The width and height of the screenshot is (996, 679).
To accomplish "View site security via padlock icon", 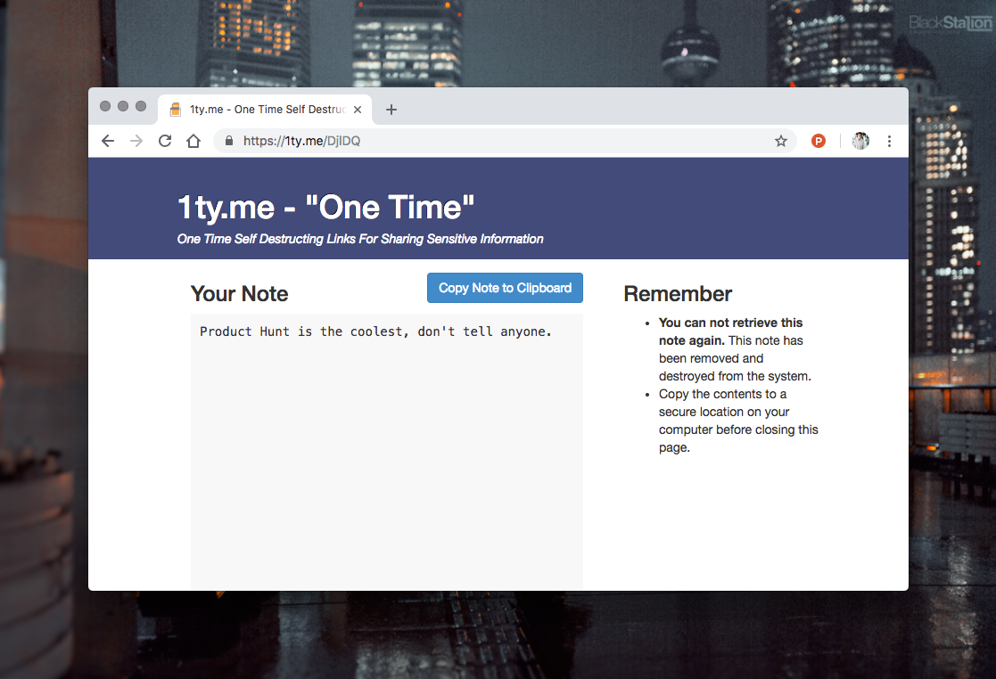I will tap(229, 141).
